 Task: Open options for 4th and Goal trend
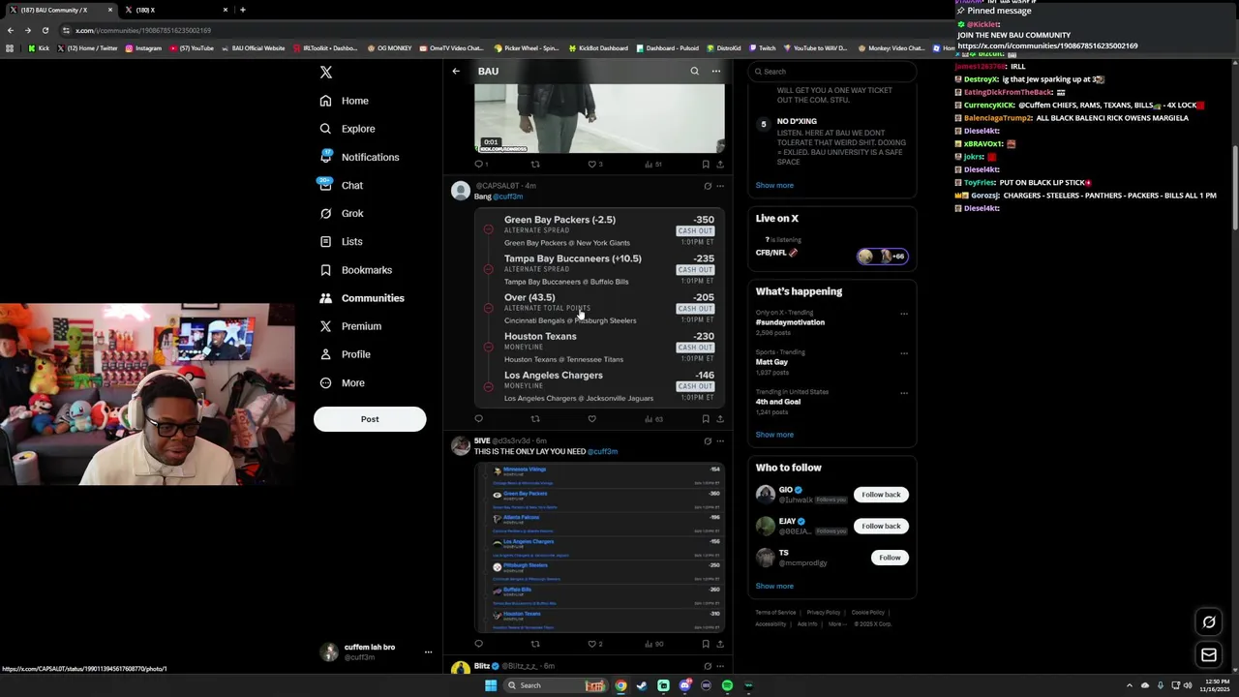point(904,393)
